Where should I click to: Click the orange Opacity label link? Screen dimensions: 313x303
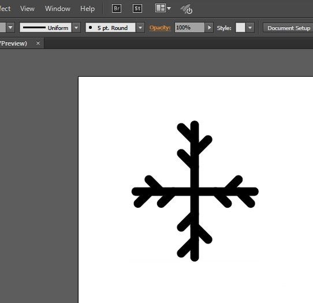click(x=160, y=28)
